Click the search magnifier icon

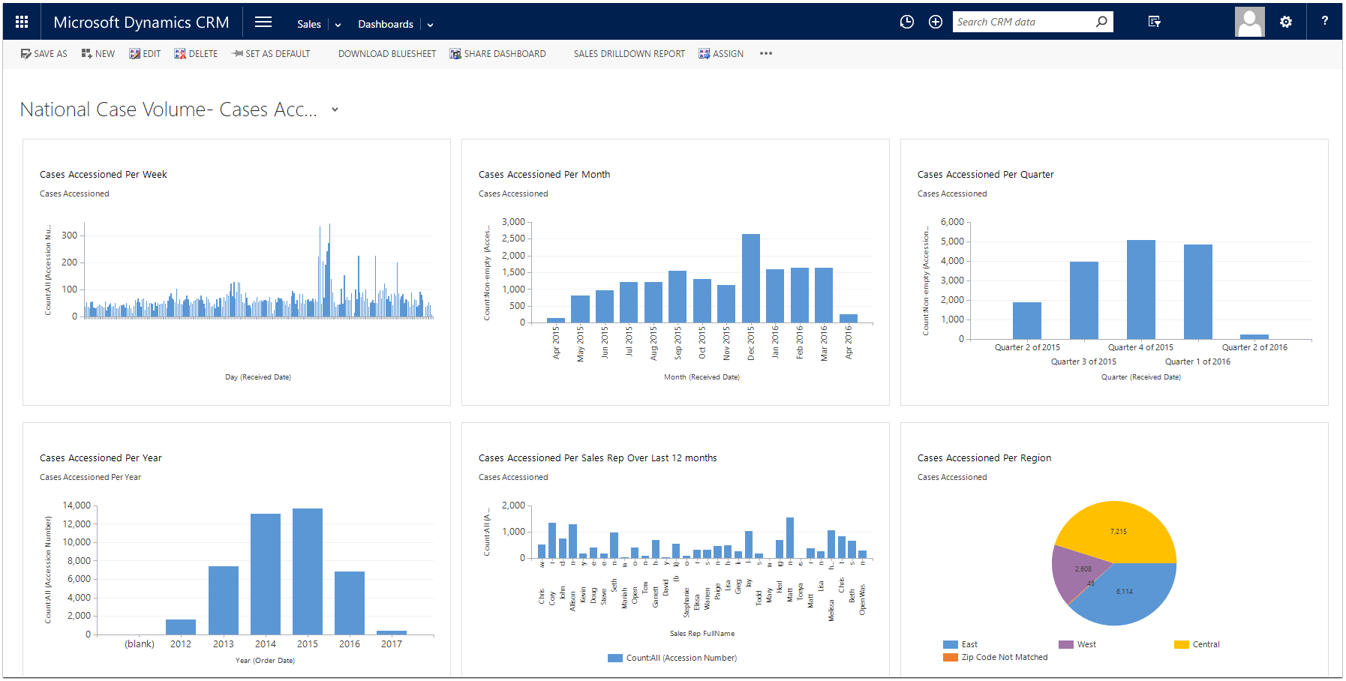coord(1101,22)
